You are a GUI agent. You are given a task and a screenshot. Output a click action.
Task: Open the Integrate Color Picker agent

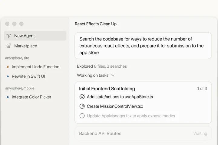click(x=31, y=97)
